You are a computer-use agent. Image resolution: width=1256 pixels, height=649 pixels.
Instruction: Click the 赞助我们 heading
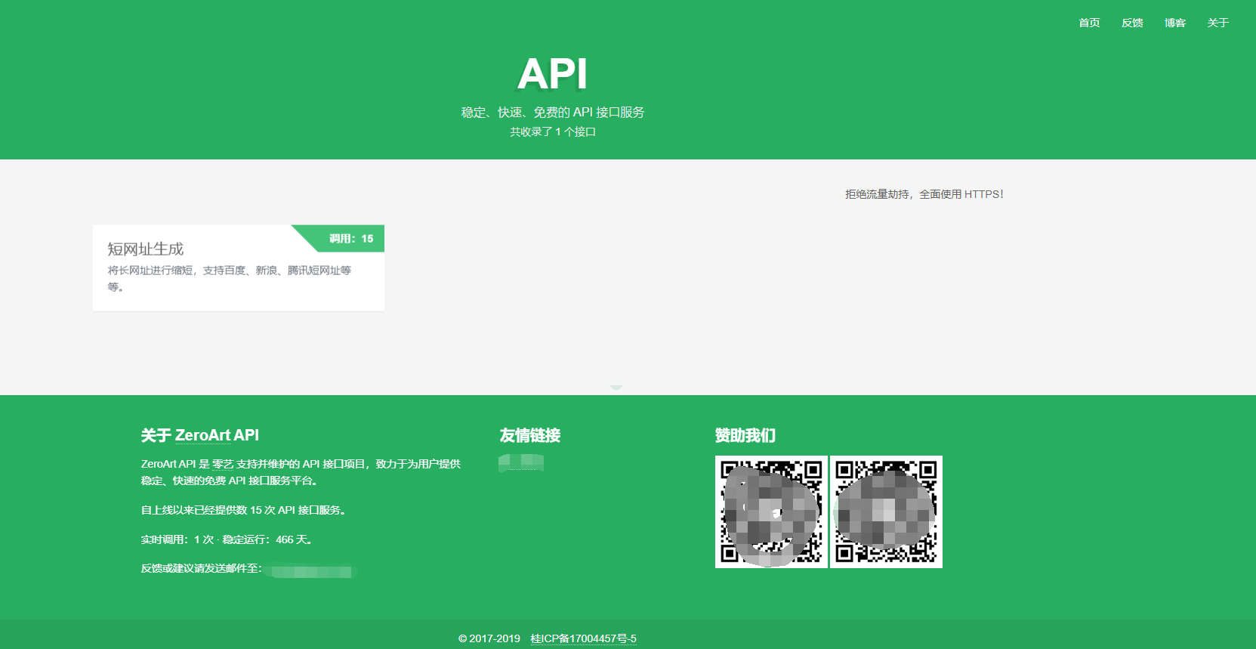coord(745,435)
